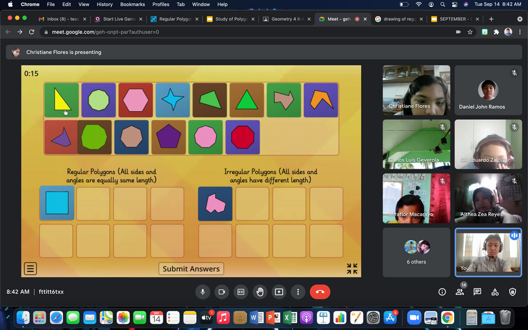Click the shrink fullscreen arrows in game
Viewport: 528px width, 330px height.
coord(352,268)
